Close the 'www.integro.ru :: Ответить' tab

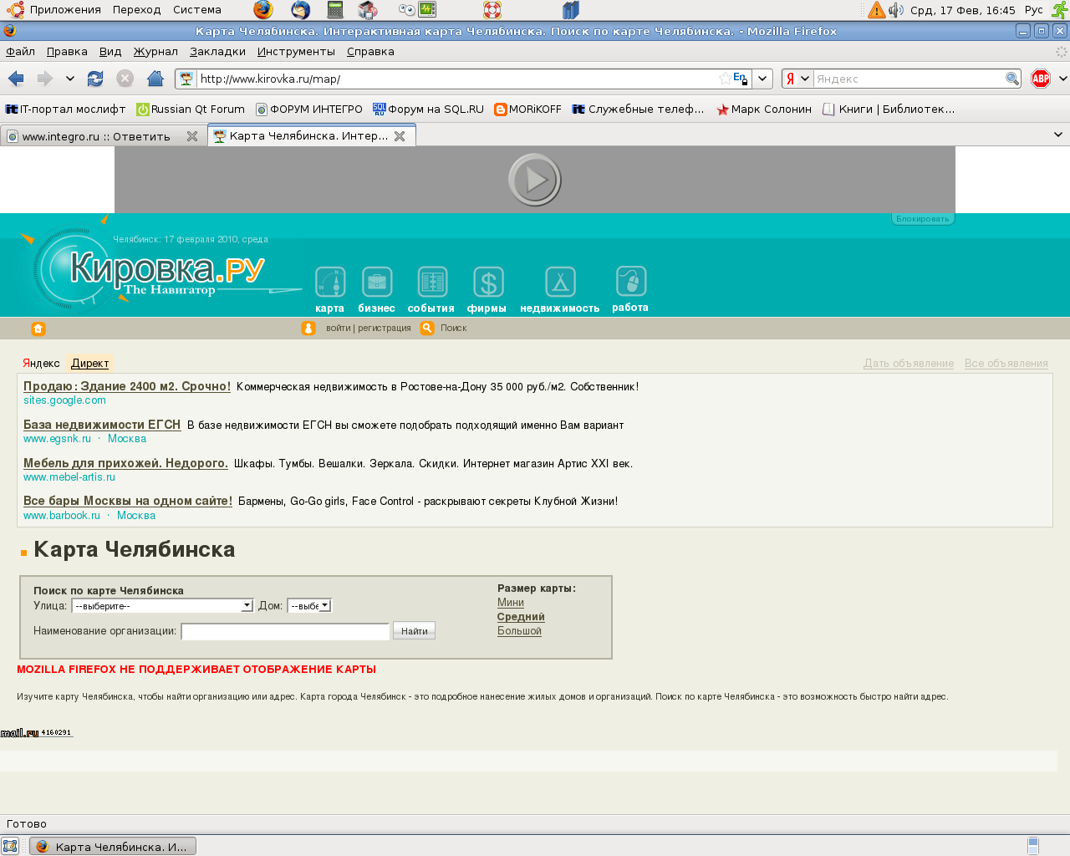pyautogui.click(x=192, y=136)
